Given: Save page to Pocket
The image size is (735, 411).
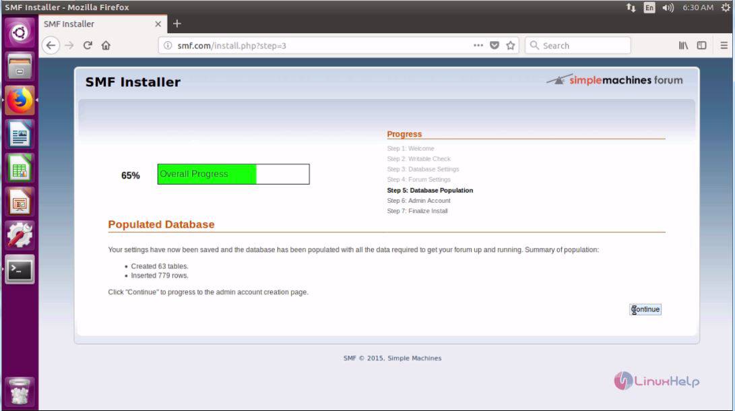Looking at the screenshot, I should coord(494,45).
